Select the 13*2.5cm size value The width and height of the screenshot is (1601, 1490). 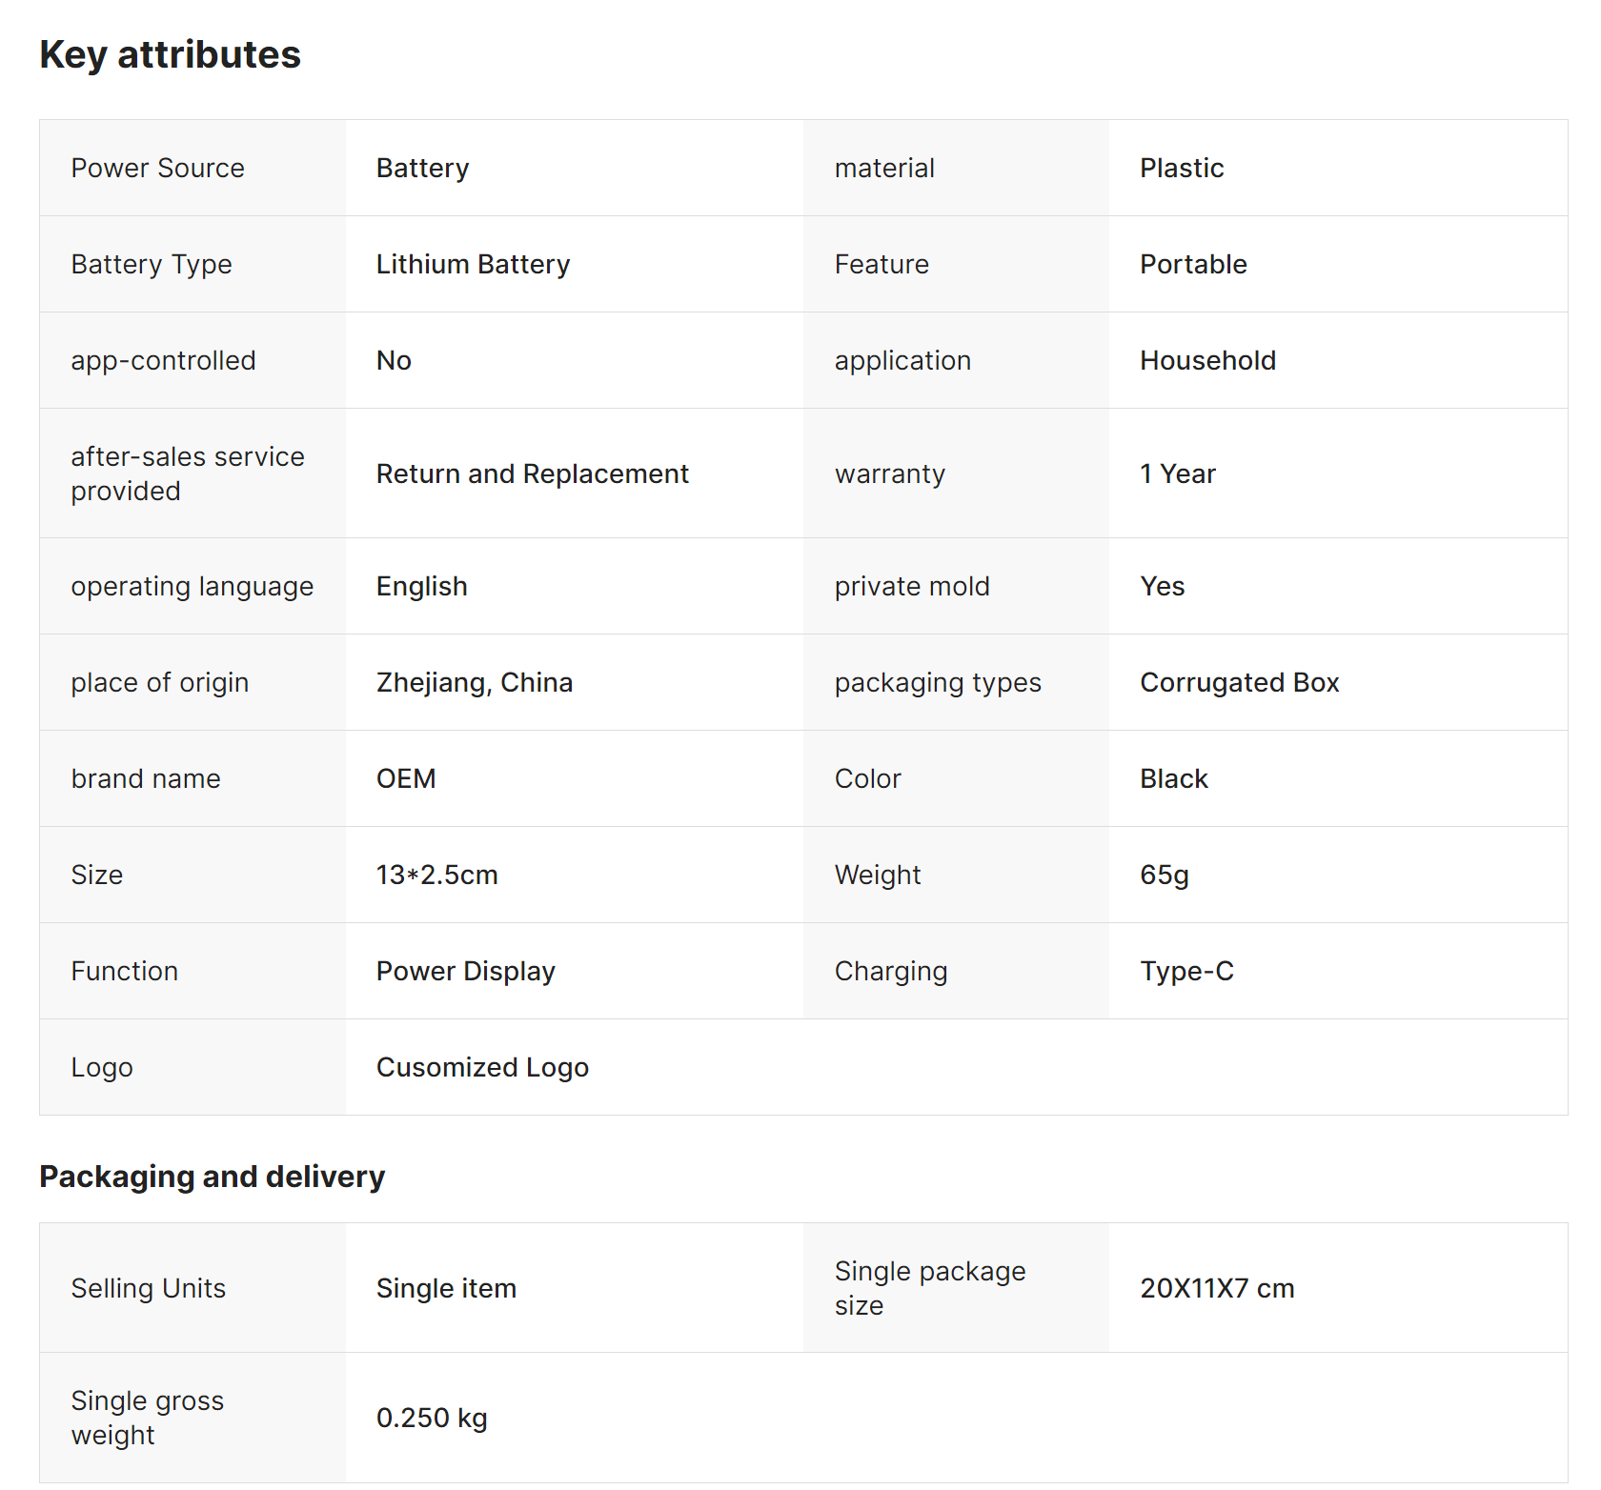[x=436, y=875]
